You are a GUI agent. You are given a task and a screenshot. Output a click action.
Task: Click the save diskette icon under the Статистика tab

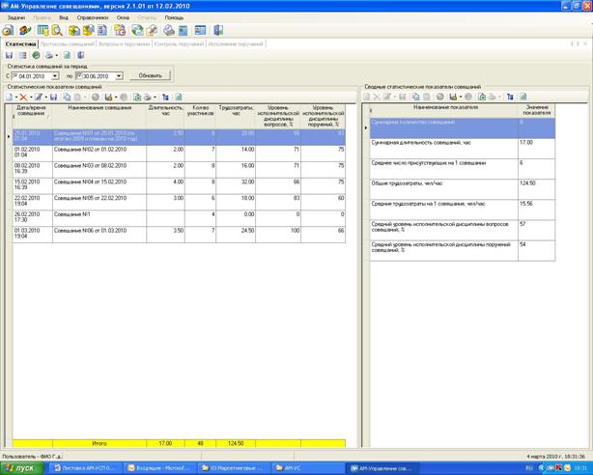[9, 55]
